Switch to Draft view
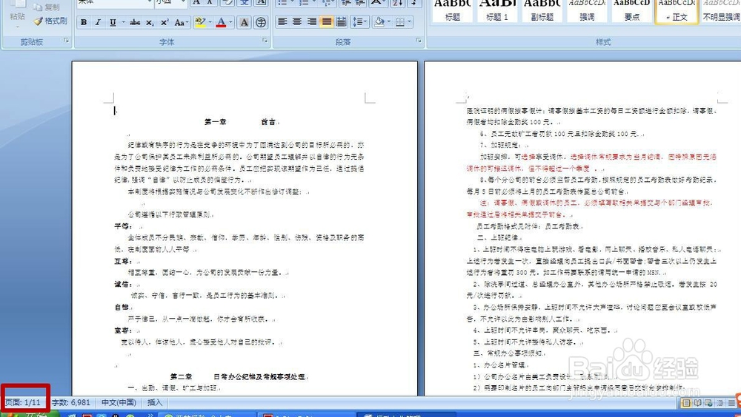The image size is (741, 417). tap(731, 403)
